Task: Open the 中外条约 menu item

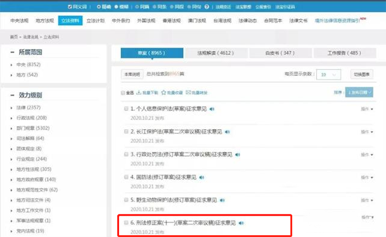Action: tap(121, 21)
